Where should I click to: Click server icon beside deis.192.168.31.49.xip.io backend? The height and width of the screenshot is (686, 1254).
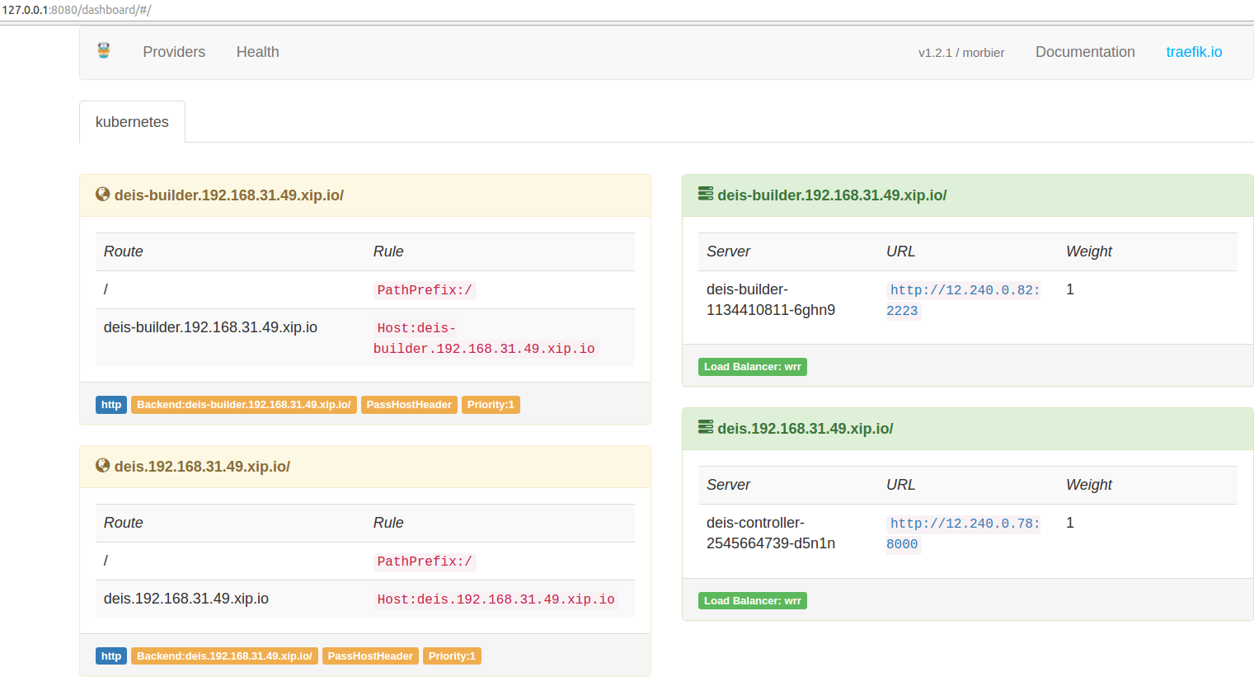tap(706, 427)
